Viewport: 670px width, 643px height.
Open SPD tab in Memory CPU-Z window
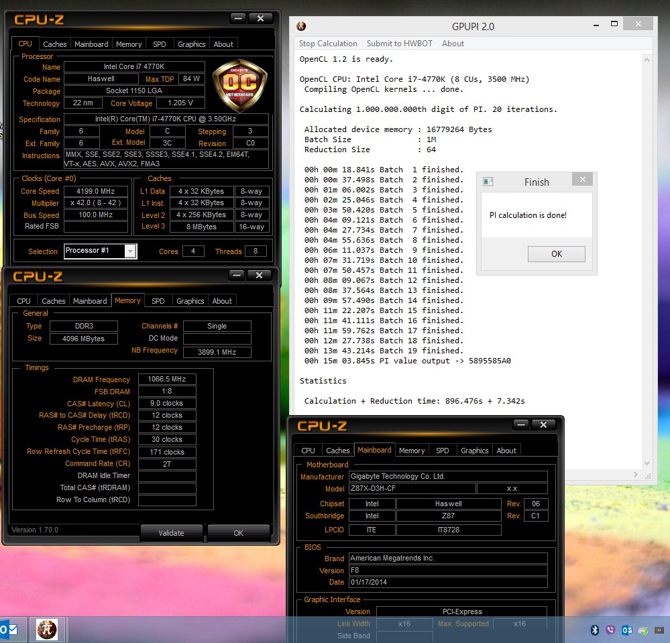pyautogui.click(x=158, y=301)
